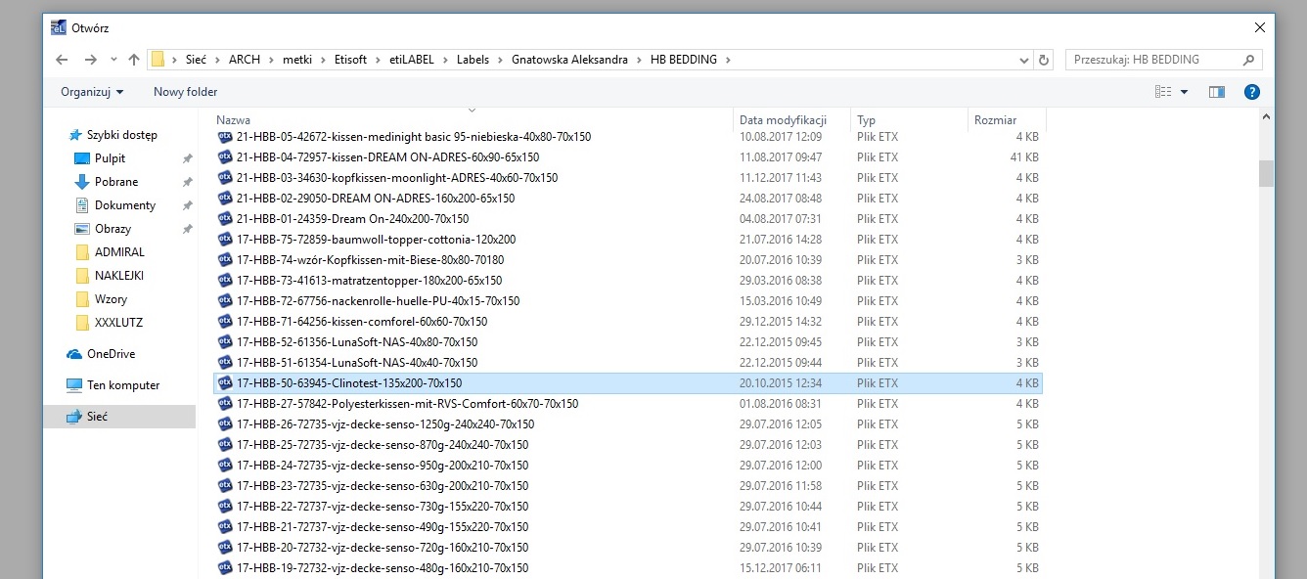The width and height of the screenshot is (1307, 579).
Task: Toggle the preview pane
Action: (1217, 92)
